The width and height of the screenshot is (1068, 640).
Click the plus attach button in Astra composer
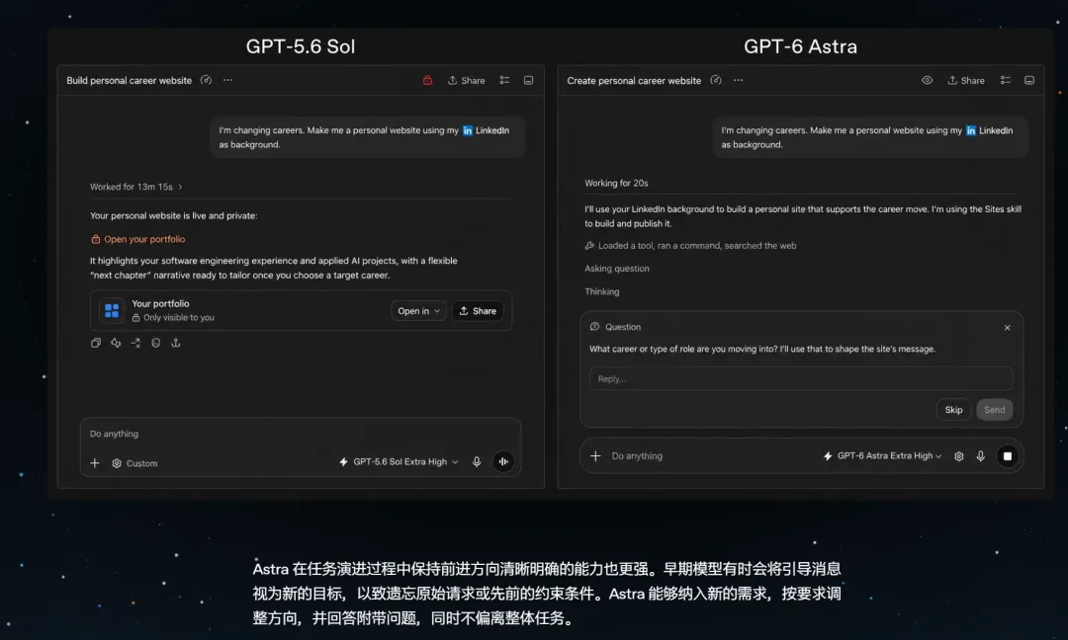coord(595,455)
